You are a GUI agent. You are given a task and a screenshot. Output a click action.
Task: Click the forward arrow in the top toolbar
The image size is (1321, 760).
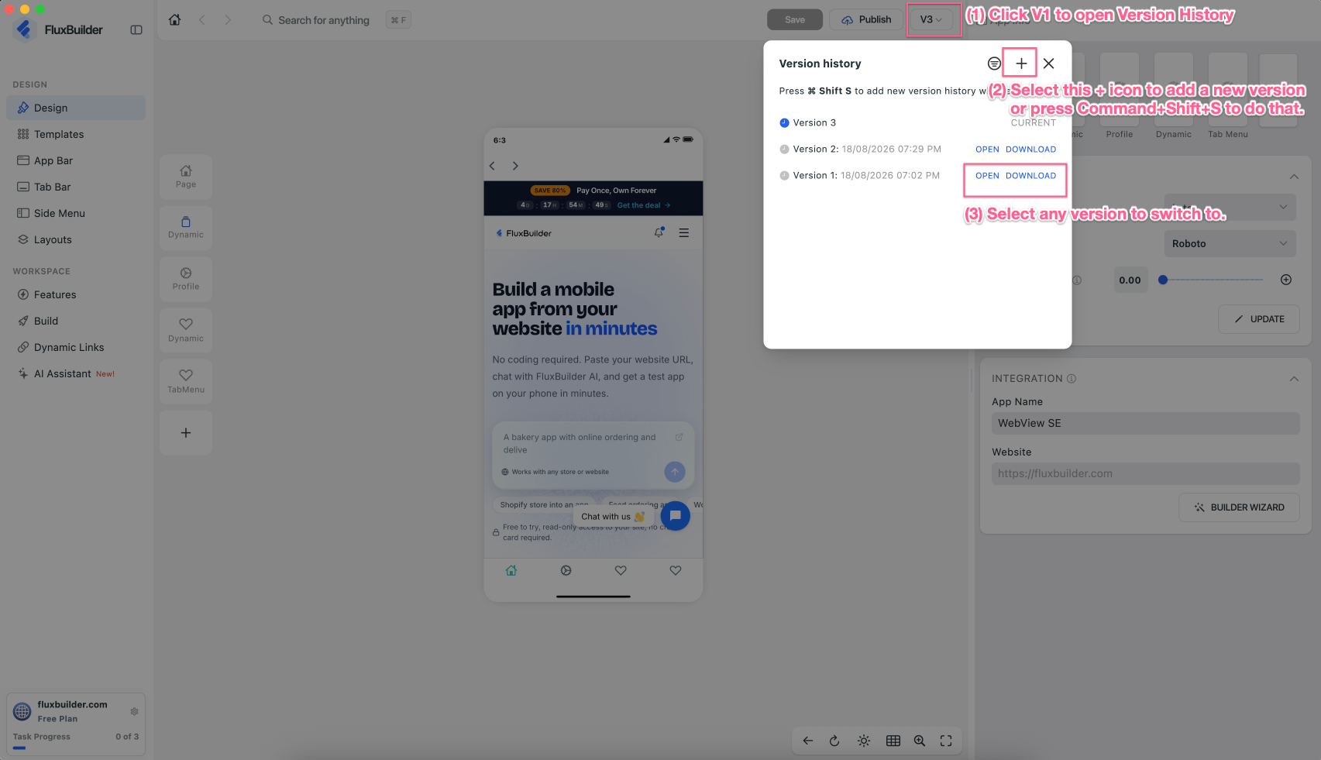(228, 20)
